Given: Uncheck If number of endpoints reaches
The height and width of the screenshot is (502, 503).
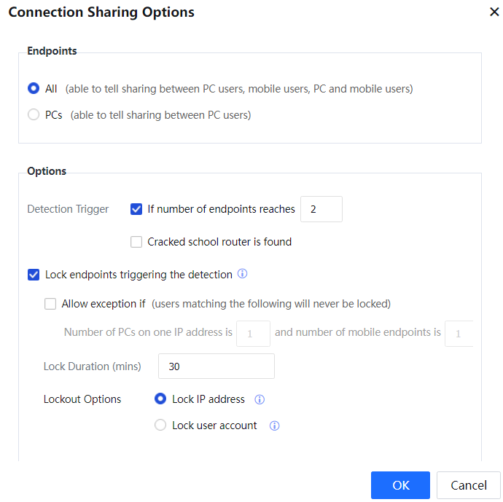Looking at the screenshot, I should (x=136, y=209).
